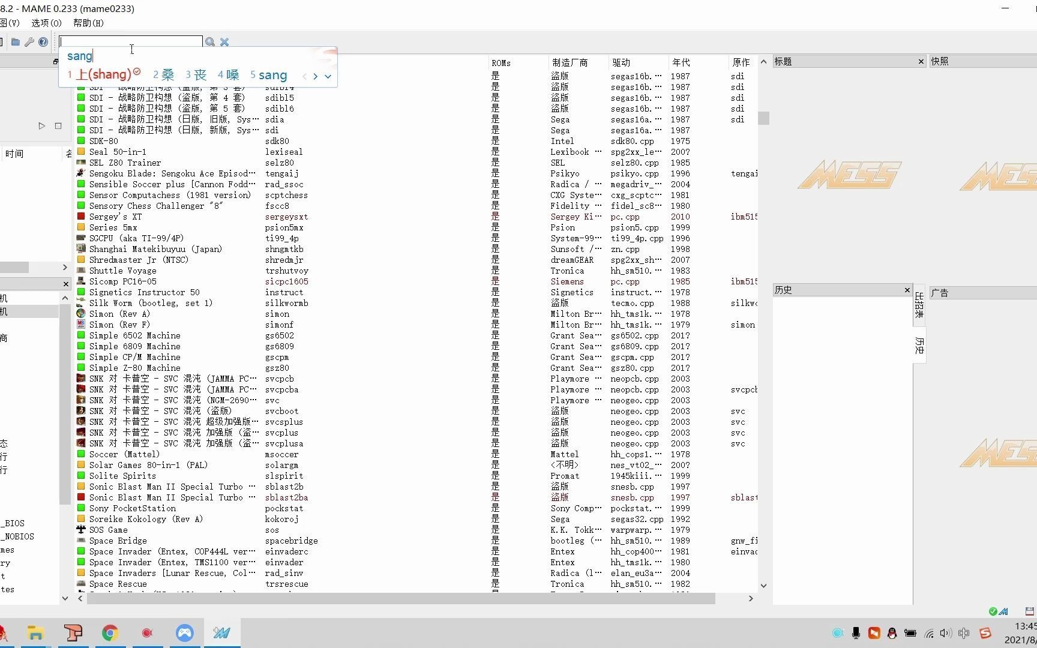Select IME candidate 1 上(shang)
The image size is (1037, 648).
(104, 74)
